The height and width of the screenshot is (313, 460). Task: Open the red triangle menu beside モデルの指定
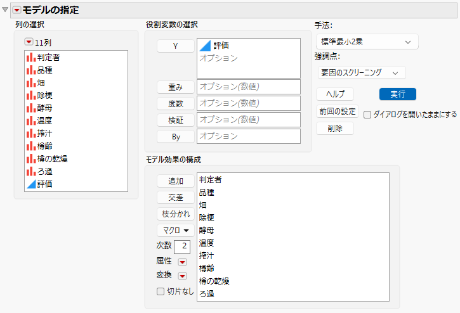(x=16, y=10)
